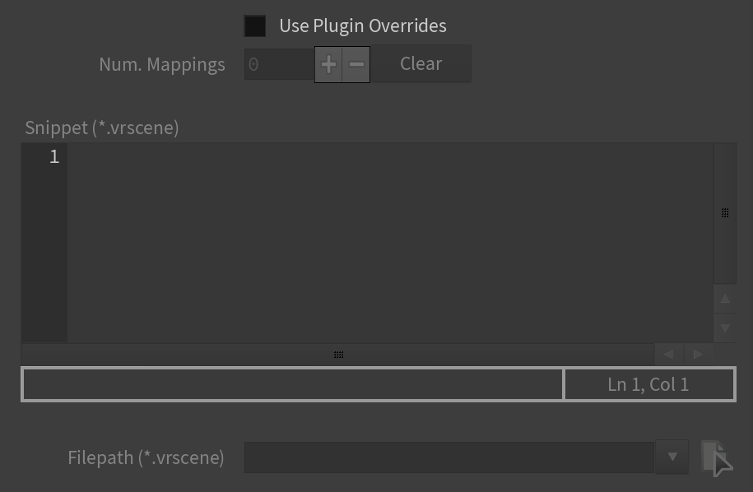Enable the Use Plugin Overrides checkbox
Image resolution: width=753 pixels, height=492 pixels.
pos(254,26)
